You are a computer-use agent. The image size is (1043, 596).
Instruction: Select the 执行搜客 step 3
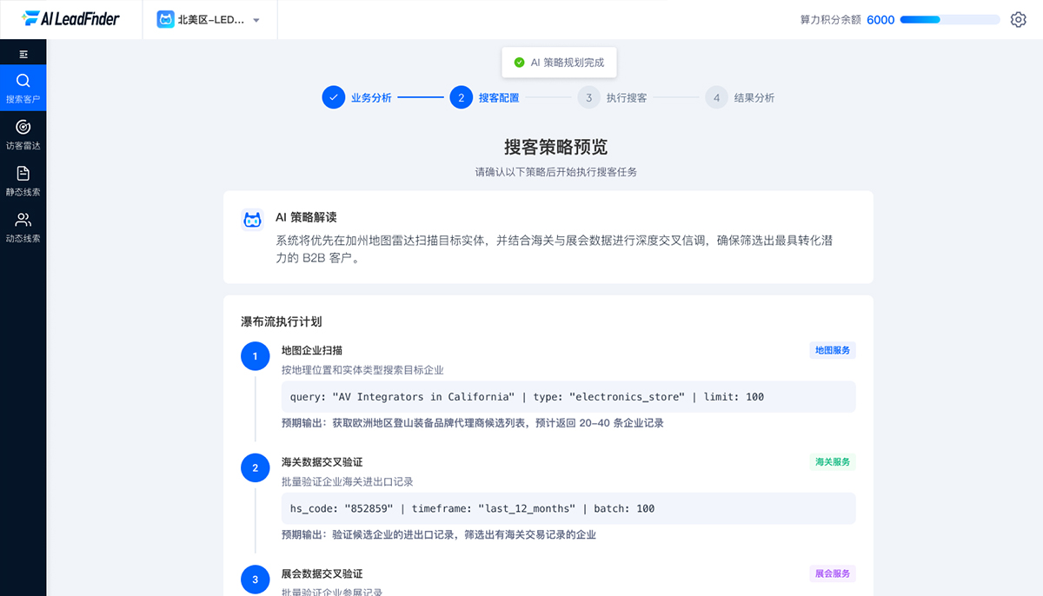[589, 97]
